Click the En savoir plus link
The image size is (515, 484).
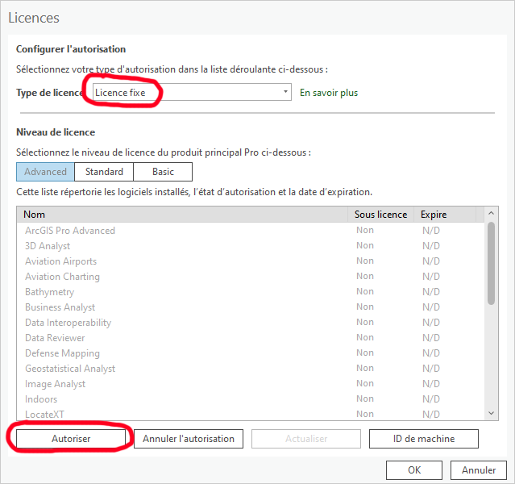tap(329, 93)
